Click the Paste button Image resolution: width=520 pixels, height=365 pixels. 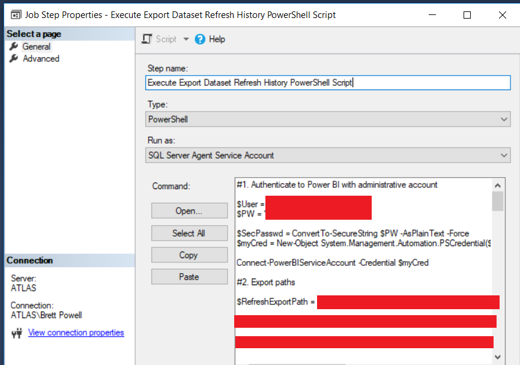tap(189, 277)
